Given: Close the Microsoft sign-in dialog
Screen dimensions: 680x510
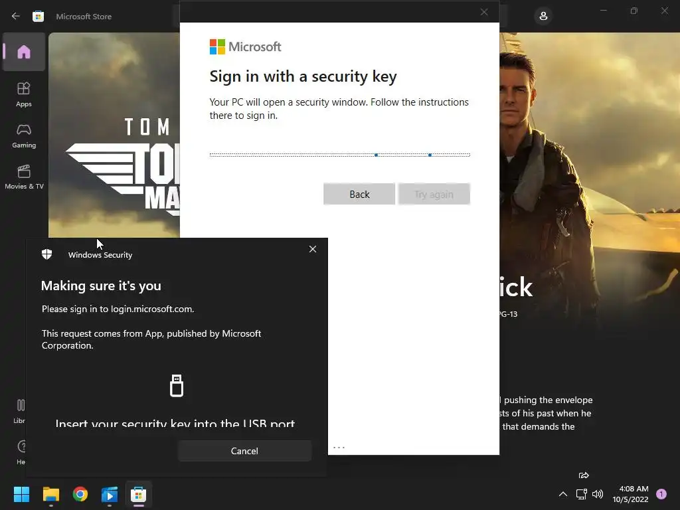Looking at the screenshot, I should 484,12.
